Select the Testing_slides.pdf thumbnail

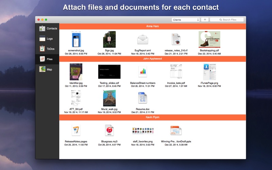tap(109, 72)
